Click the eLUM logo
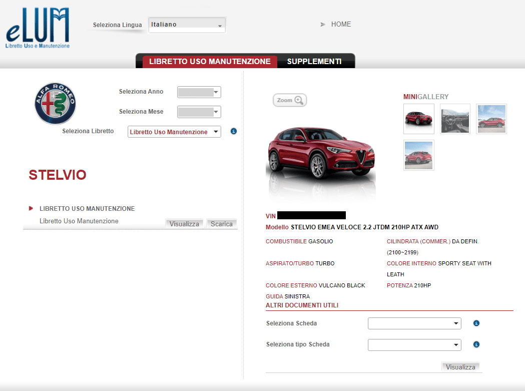 pos(38,28)
